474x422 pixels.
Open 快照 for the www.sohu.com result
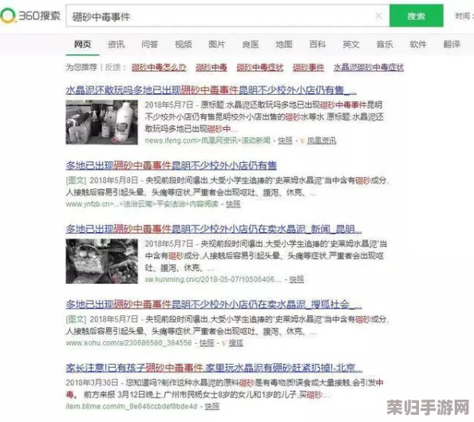(x=207, y=343)
